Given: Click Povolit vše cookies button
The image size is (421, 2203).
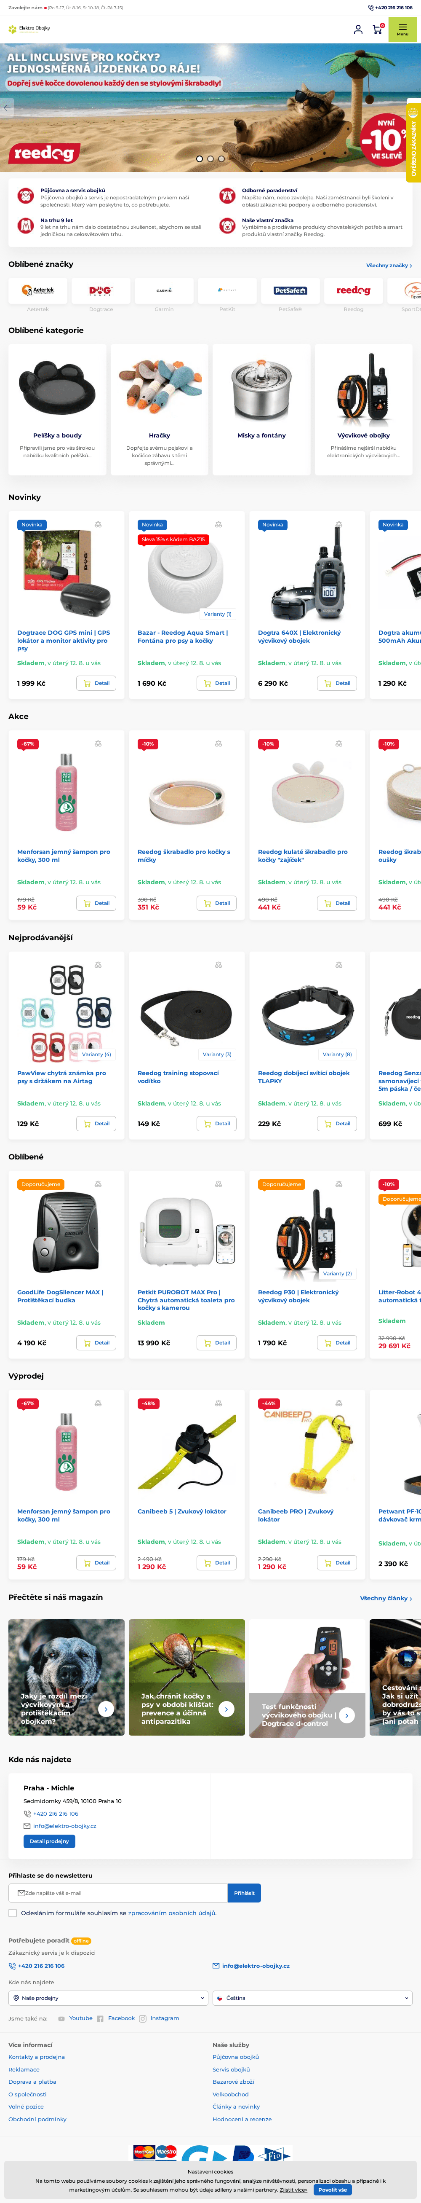Looking at the screenshot, I should point(332,2190).
